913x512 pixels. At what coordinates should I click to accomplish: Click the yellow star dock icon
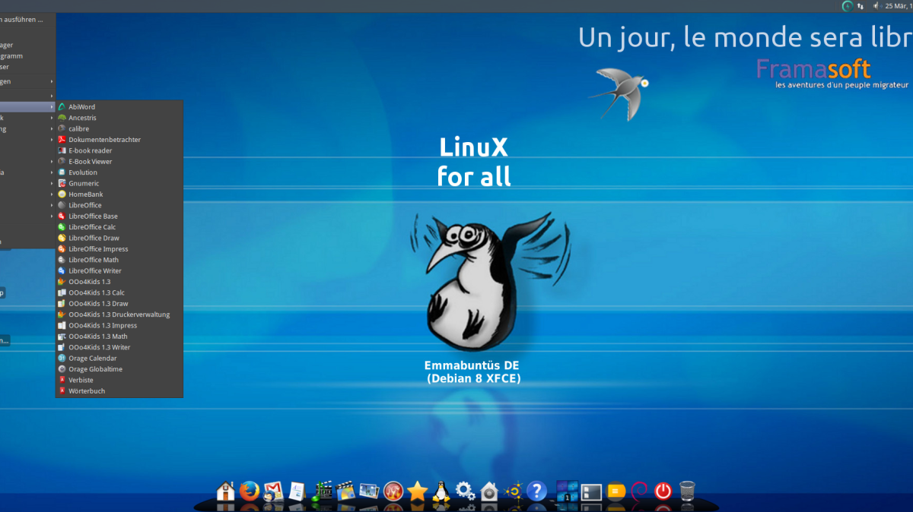coord(418,490)
